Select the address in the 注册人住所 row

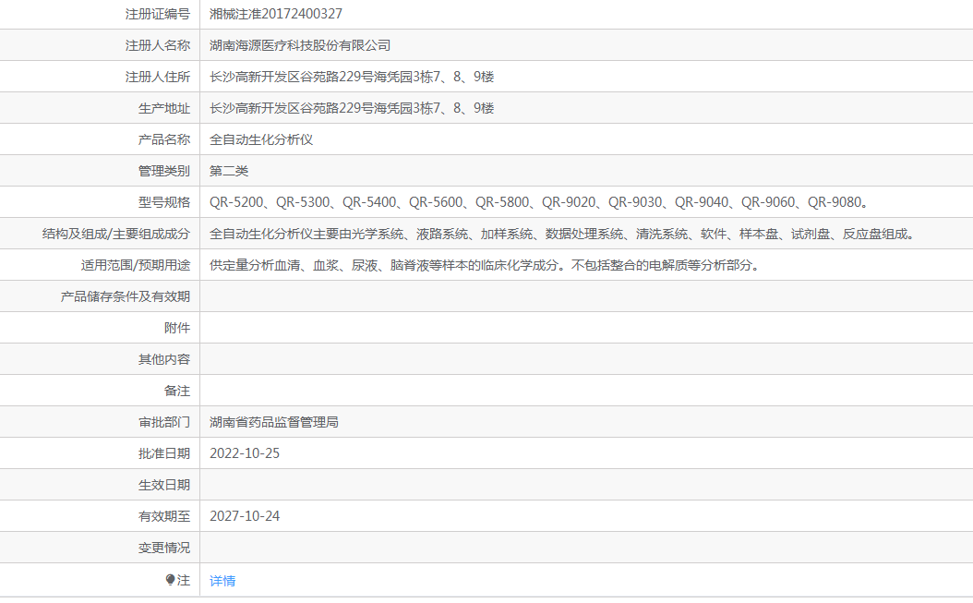[x=352, y=77]
